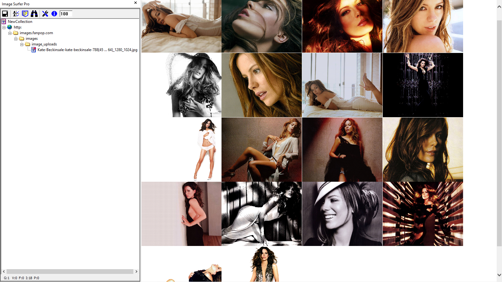The width and height of the screenshot is (502, 282).
Task: Open black-and-white thumbnail with wide-brim sun hat
Action: pos(181,85)
